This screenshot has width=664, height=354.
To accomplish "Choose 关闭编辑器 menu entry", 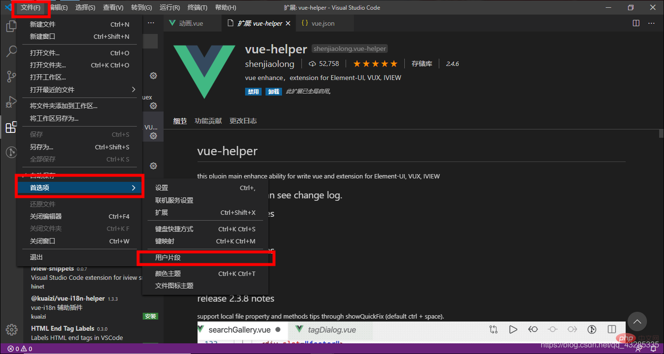I will [x=80, y=216].
